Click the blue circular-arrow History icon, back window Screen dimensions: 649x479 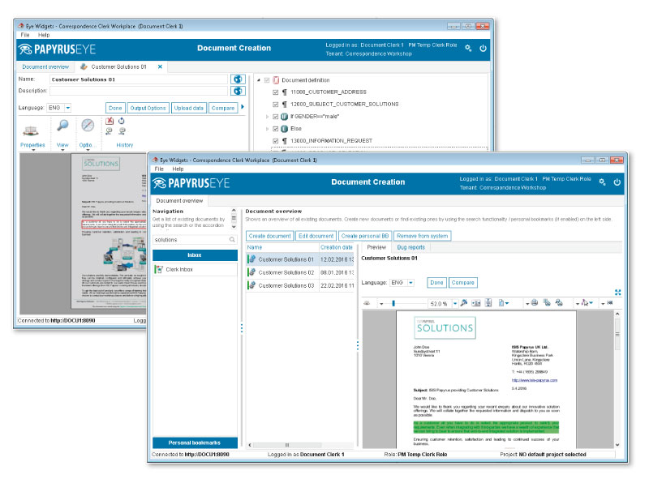tap(121, 121)
